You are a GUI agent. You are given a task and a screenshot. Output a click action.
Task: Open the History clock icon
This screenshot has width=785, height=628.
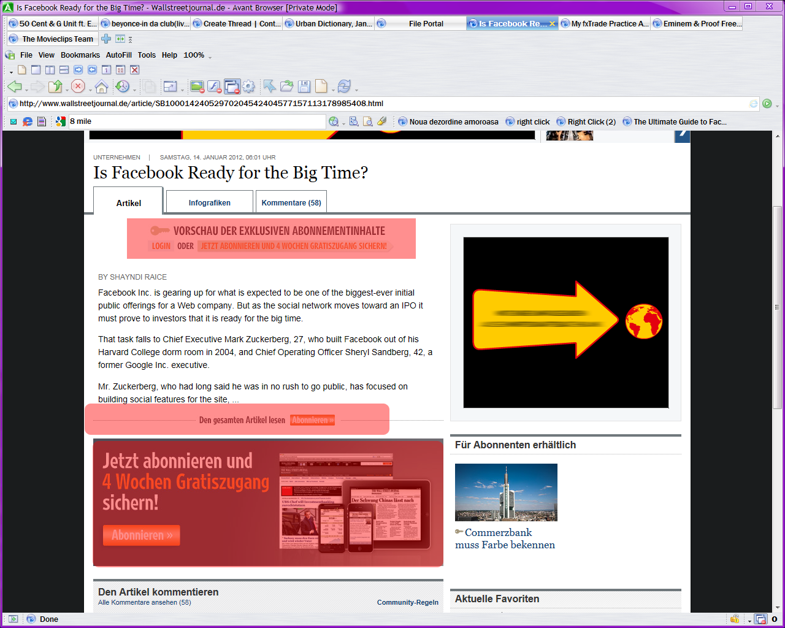(x=123, y=86)
